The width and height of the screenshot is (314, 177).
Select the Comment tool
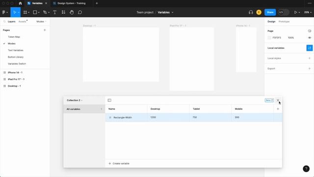[80, 12]
